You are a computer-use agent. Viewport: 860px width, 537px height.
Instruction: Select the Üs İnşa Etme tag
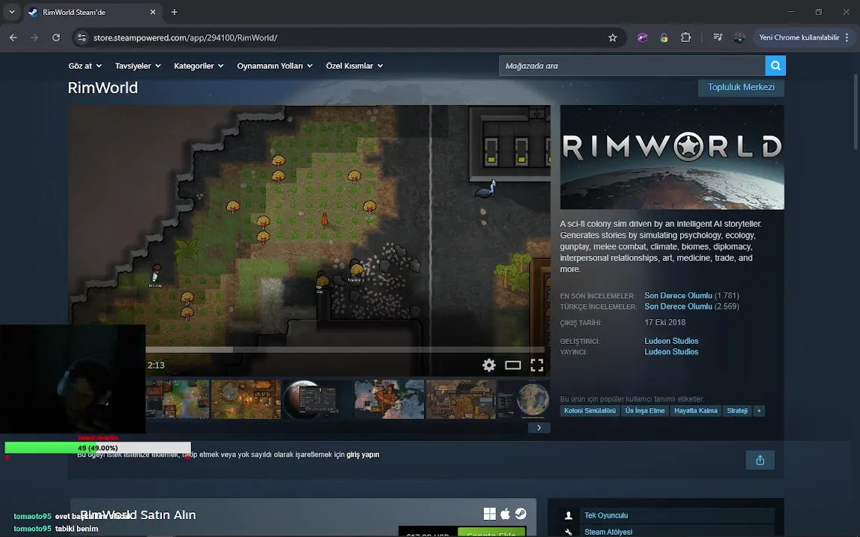645,411
